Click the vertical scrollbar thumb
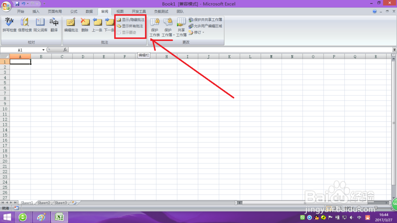Screen dimensions: 397x223 [393, 123]
